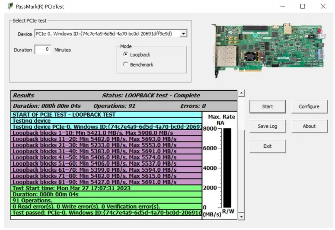335x230 pixels.
Task: Click the results scrollbar down arrow
Action: (242, 217)
